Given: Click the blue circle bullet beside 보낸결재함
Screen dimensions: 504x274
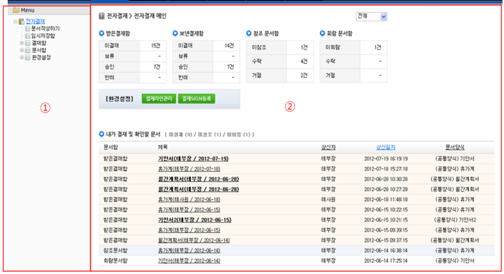Looking at the screenshot, I should point(175,33).
